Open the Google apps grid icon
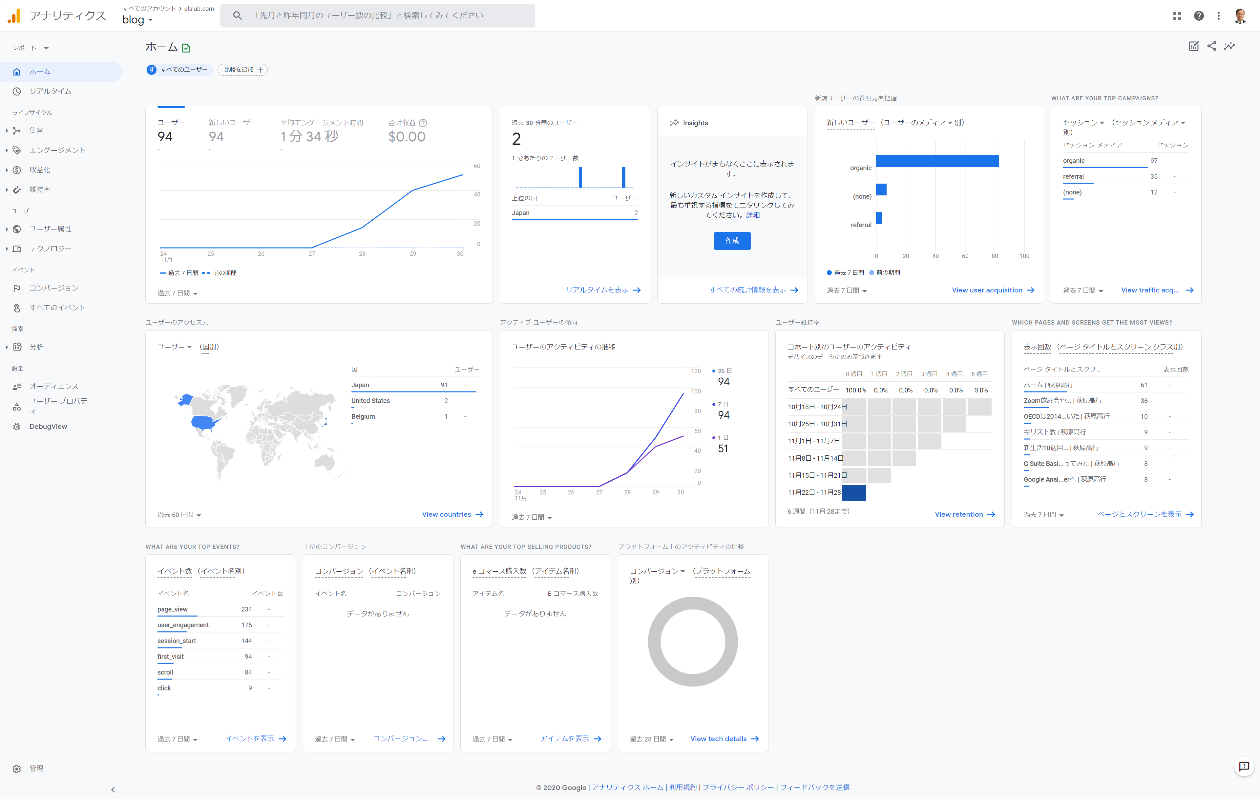Viewport: 1260px width, 800px height. tap(1177, 16)
